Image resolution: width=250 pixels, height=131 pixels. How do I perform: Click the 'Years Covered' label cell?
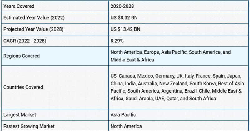point(19,6)
